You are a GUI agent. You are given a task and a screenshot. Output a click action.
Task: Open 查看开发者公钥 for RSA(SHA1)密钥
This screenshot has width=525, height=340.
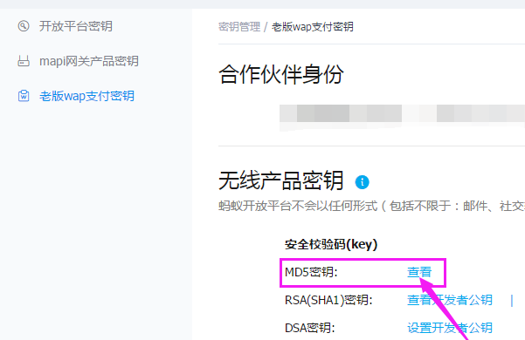450,300
